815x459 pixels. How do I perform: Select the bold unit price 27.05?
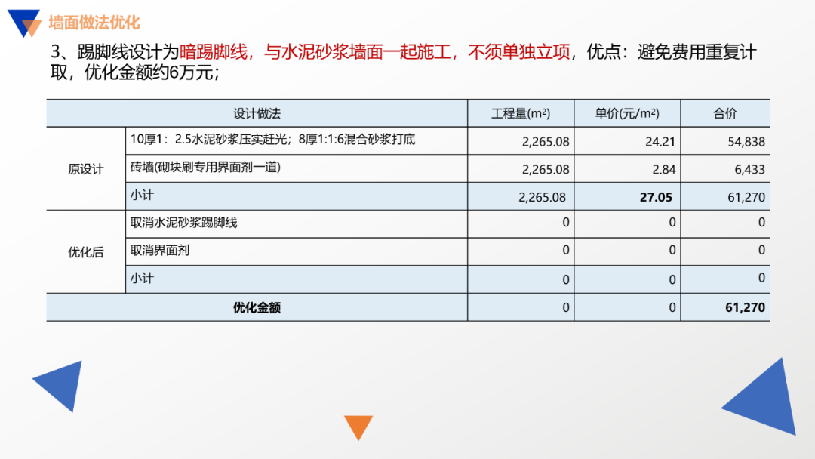(656, 197)
